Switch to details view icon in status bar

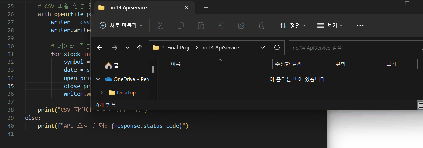421,105
